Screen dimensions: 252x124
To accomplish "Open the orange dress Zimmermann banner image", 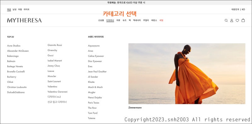I will [187, 74].
